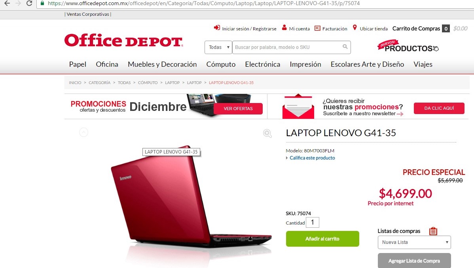Click the store location pin icon

coord(355,28)
